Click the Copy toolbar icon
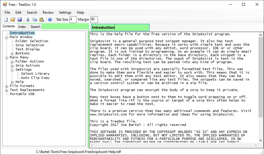Screen dimensions: 264x155 click(x=35, y=19)
